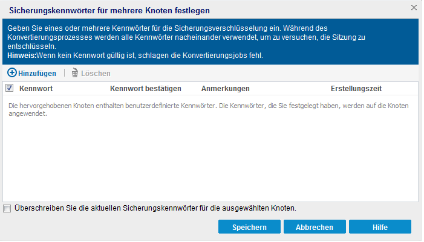Click the empty white area of the password list

tap(212, 163)
